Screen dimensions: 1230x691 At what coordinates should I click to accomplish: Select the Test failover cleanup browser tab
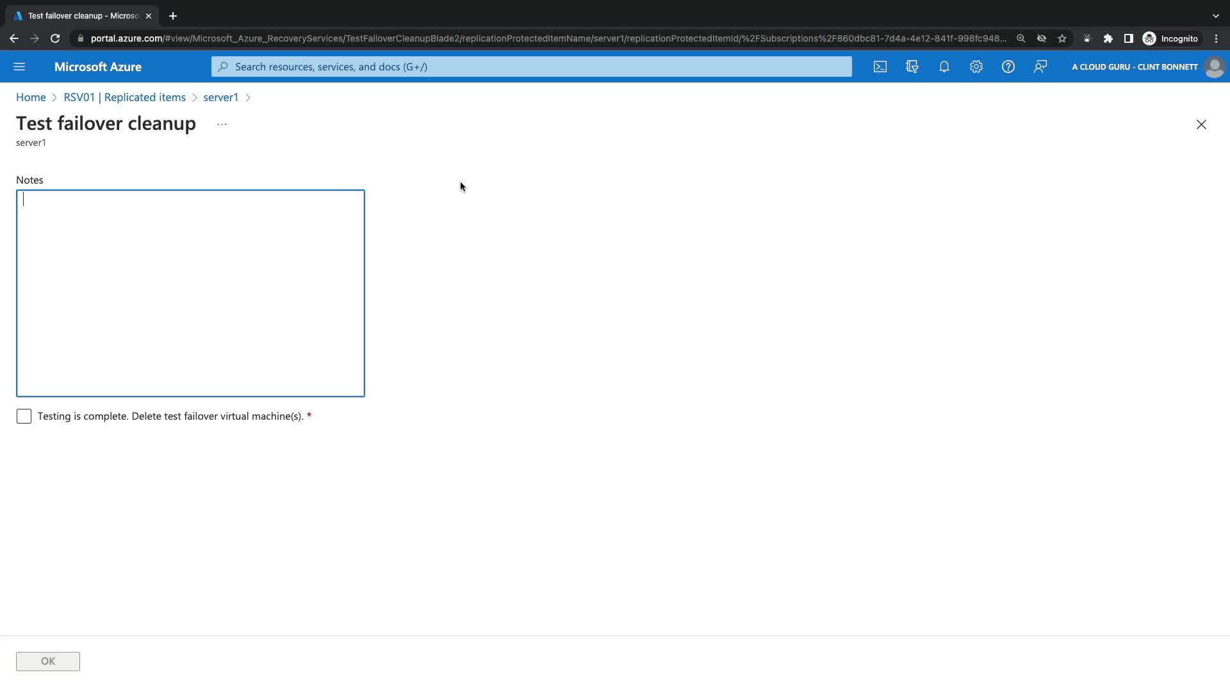point(82,15)
